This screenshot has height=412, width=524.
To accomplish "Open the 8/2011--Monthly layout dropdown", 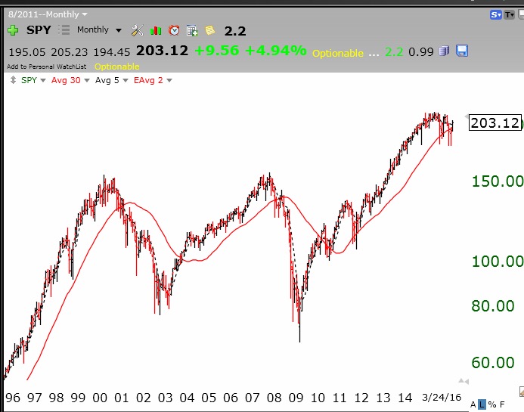I will tap(48, 14).
